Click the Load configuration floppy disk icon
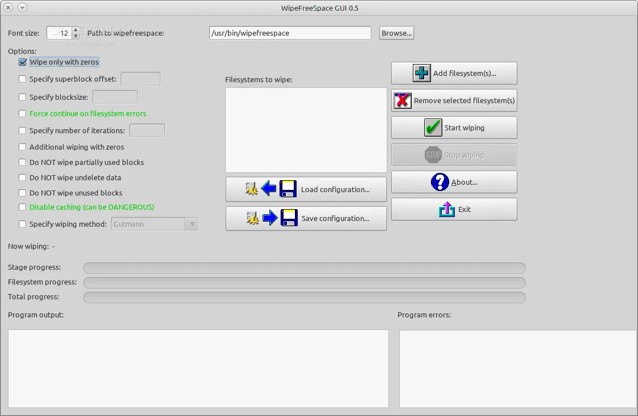 289,189
